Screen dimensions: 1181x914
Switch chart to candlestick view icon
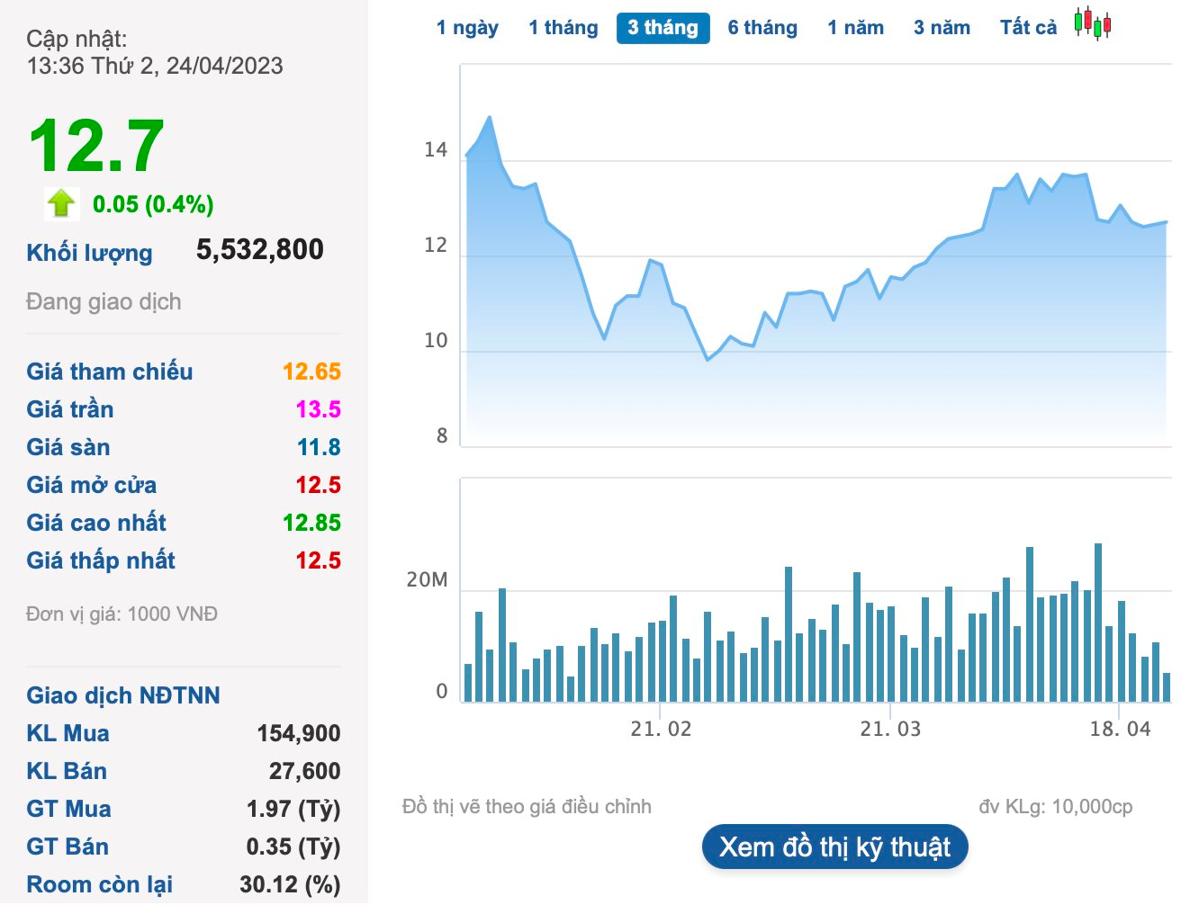(1093, 24)
